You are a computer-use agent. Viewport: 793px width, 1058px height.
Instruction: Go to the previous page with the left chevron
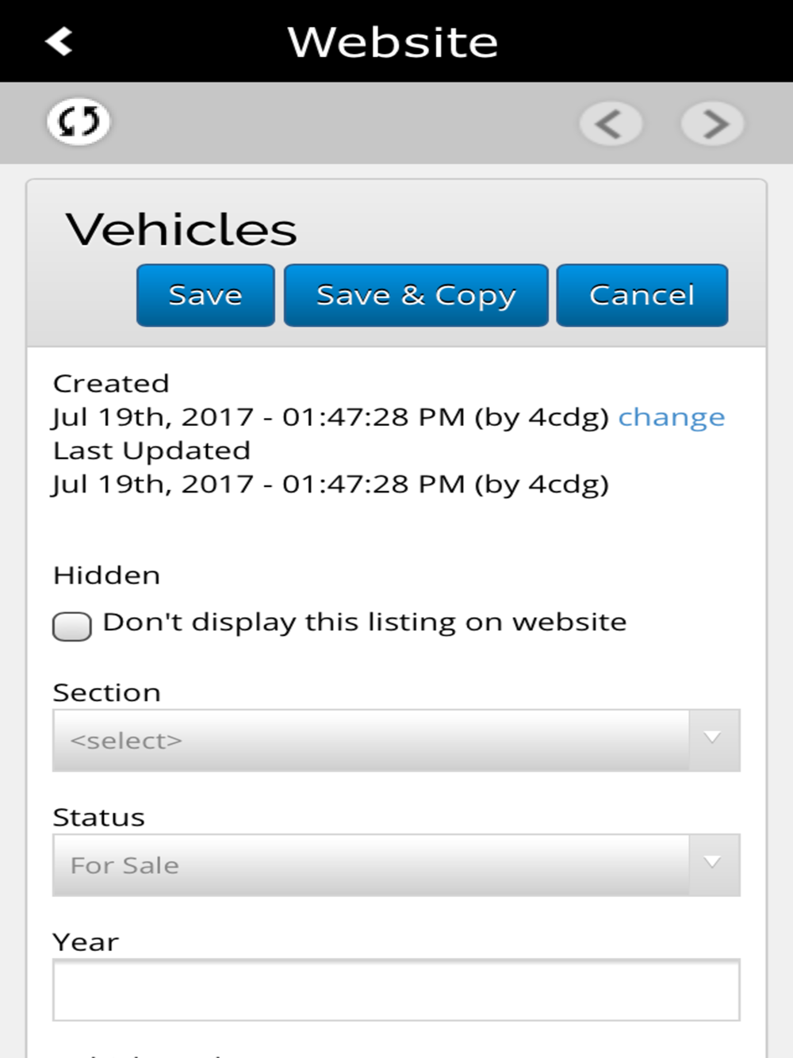pyautogui.click(x=611, y=124)
